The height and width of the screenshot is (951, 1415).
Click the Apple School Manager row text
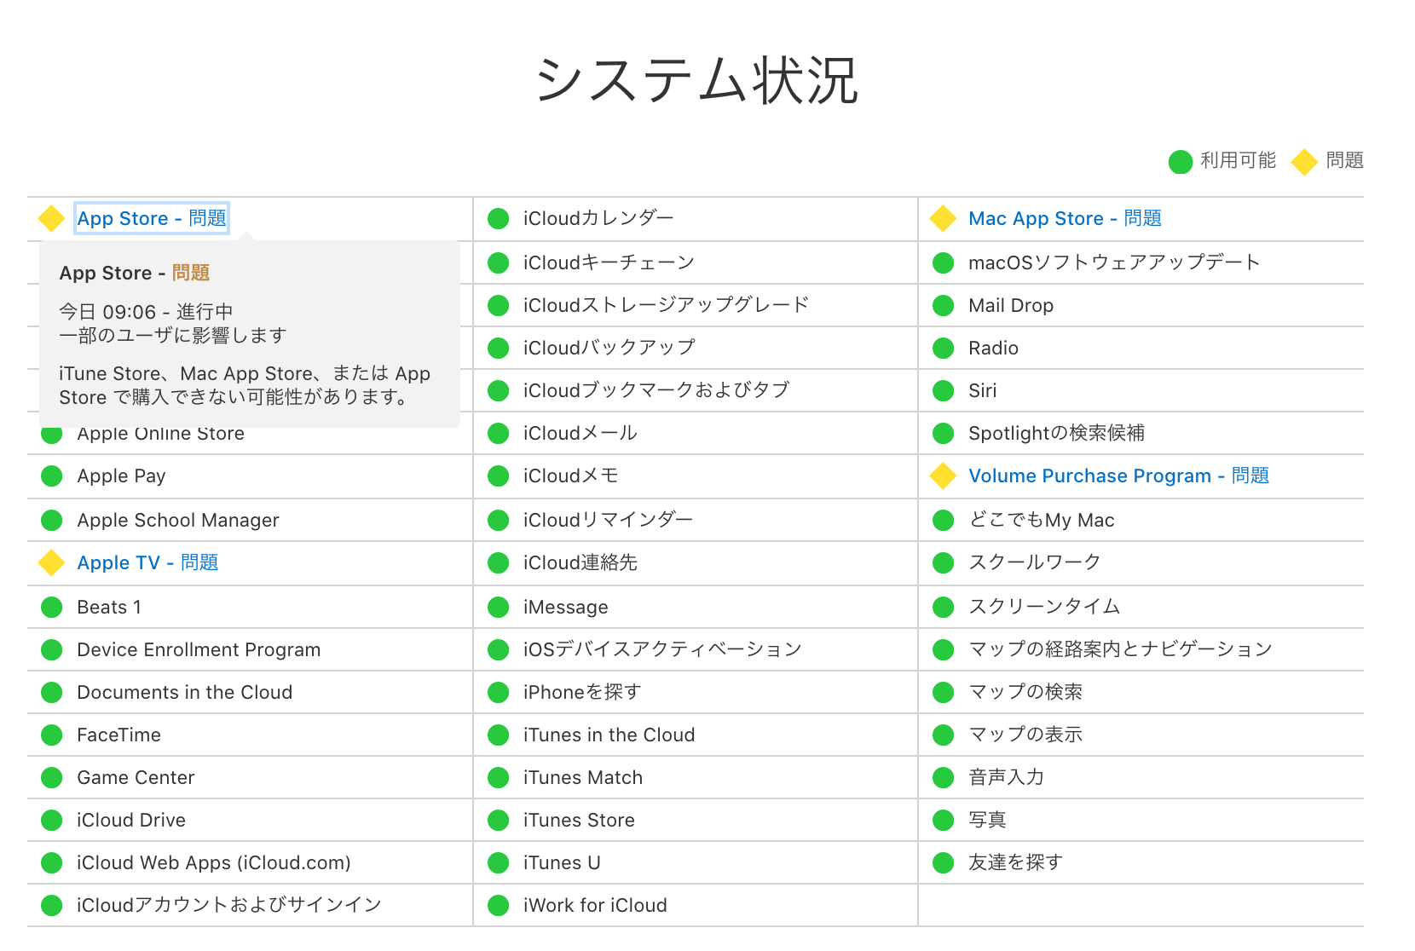pyautogui.click(x=178, y=521)
